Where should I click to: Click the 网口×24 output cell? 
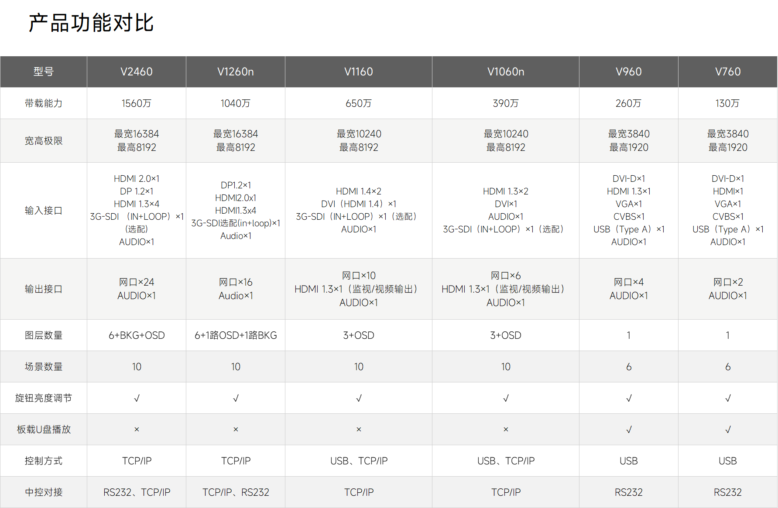(x=137, y=282)
